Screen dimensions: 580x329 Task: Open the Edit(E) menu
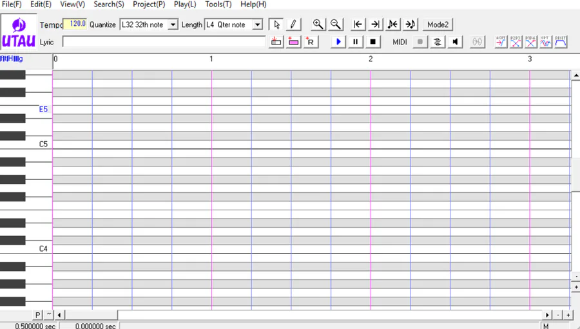41,5
